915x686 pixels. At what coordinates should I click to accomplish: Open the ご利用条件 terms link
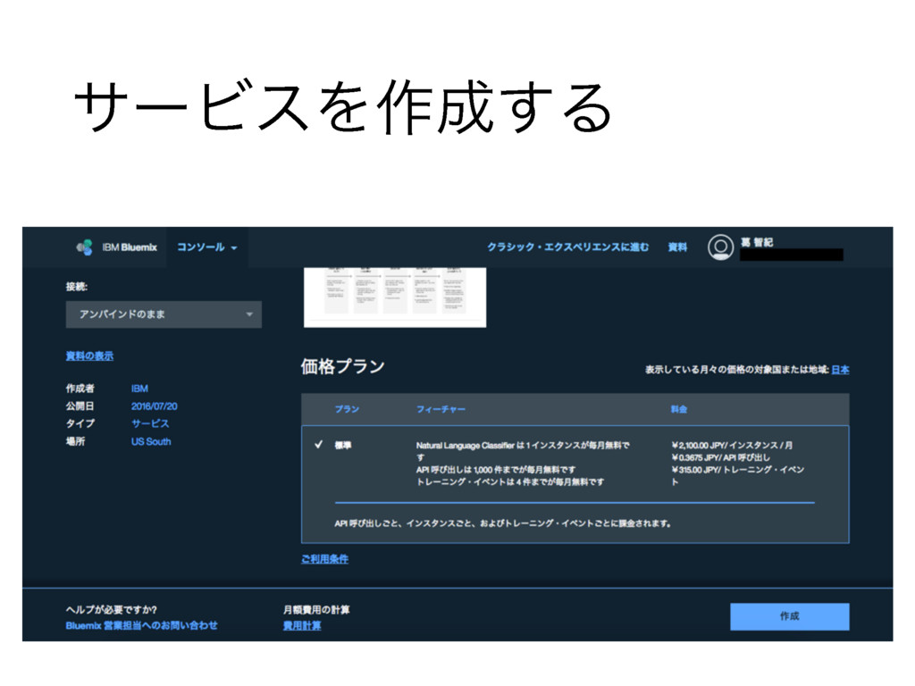324,559
